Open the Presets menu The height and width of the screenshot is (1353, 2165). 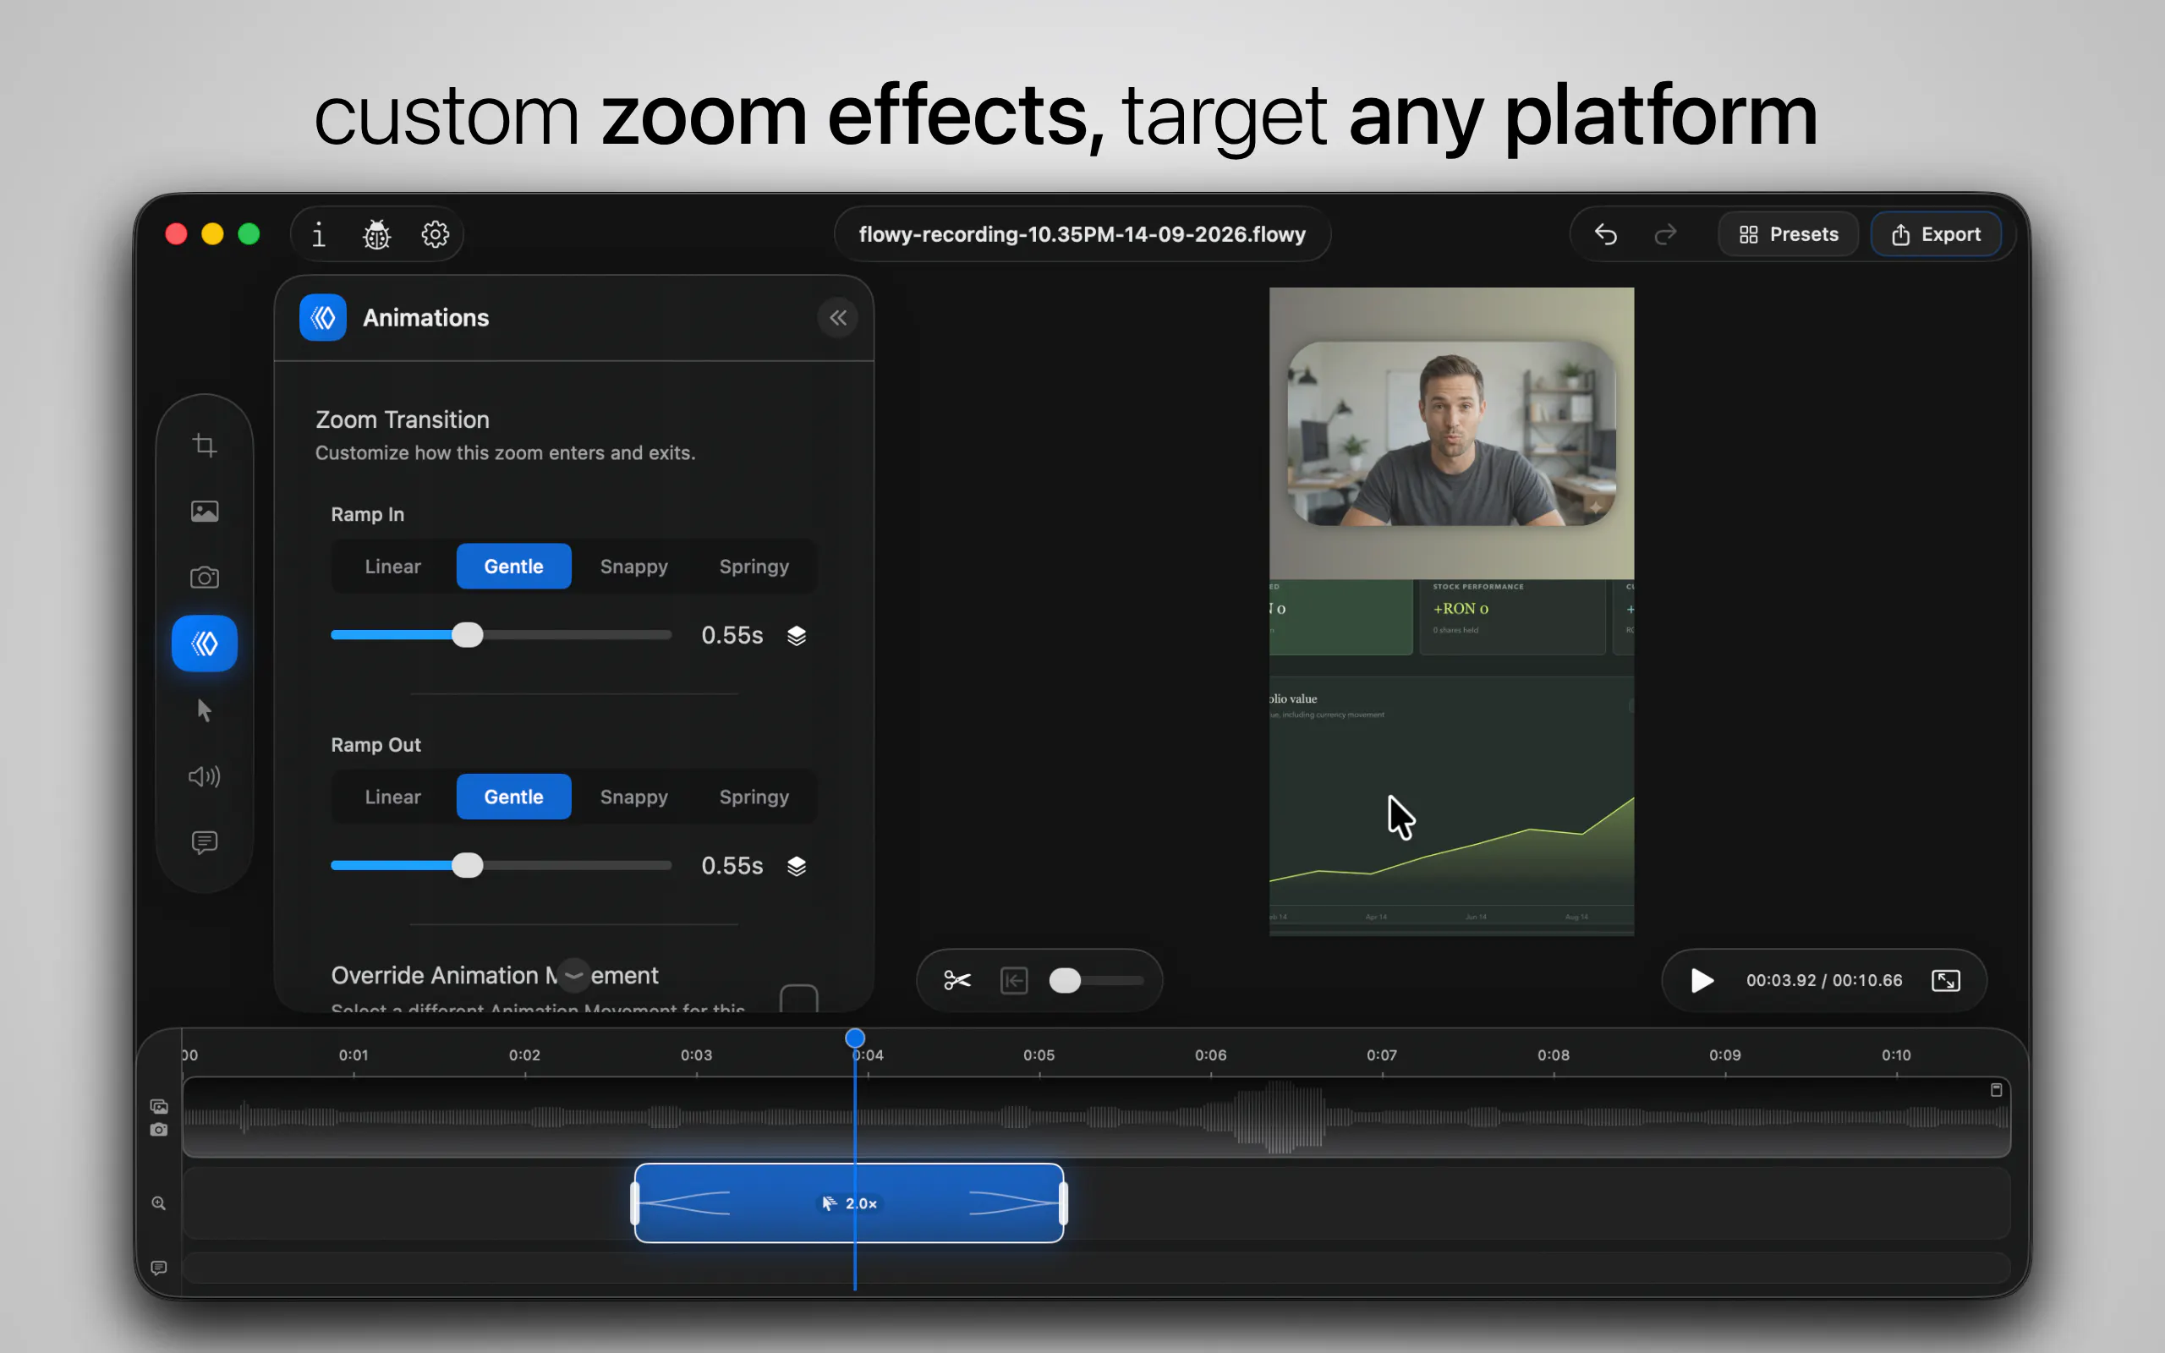[1788, 234]
